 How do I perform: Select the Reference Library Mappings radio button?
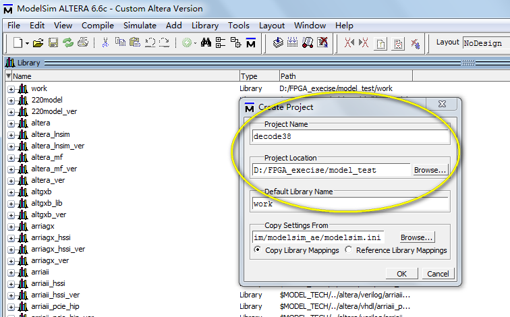click(x=348, y=250)
